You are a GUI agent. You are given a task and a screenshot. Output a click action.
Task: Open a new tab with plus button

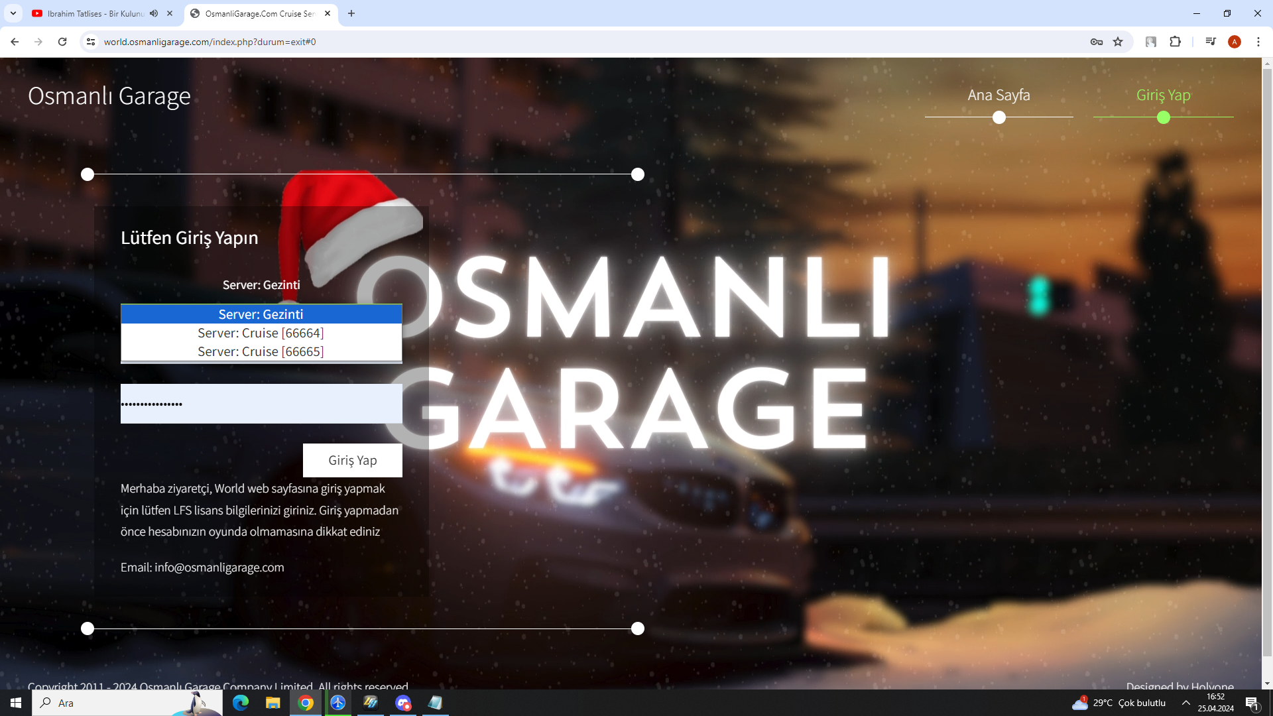351,13
